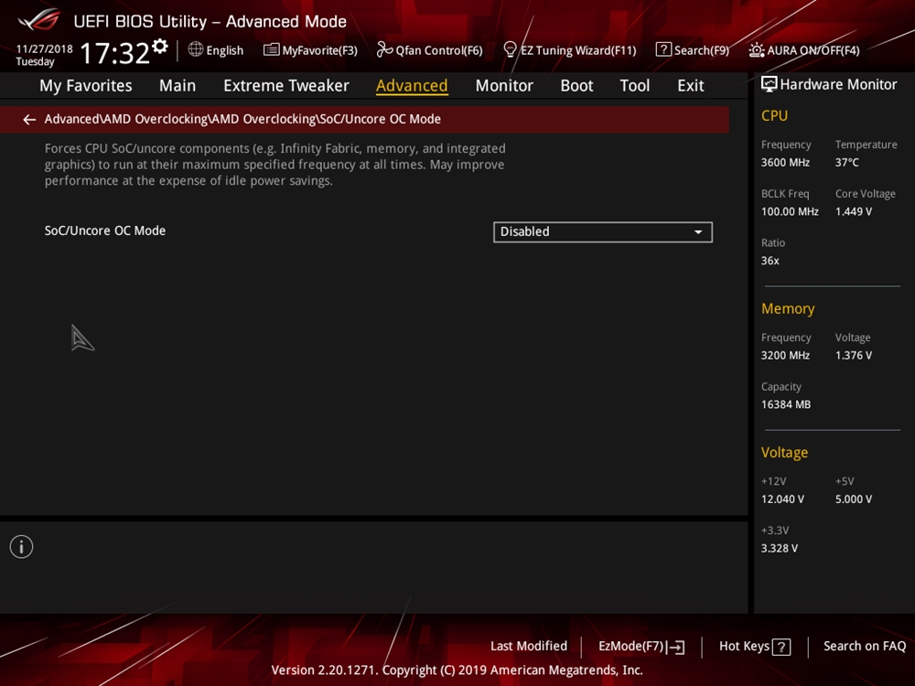Viewport: 915px width, 686px height.
Task: Click Capacity value 16384 MB
Action: coord(785,404)
